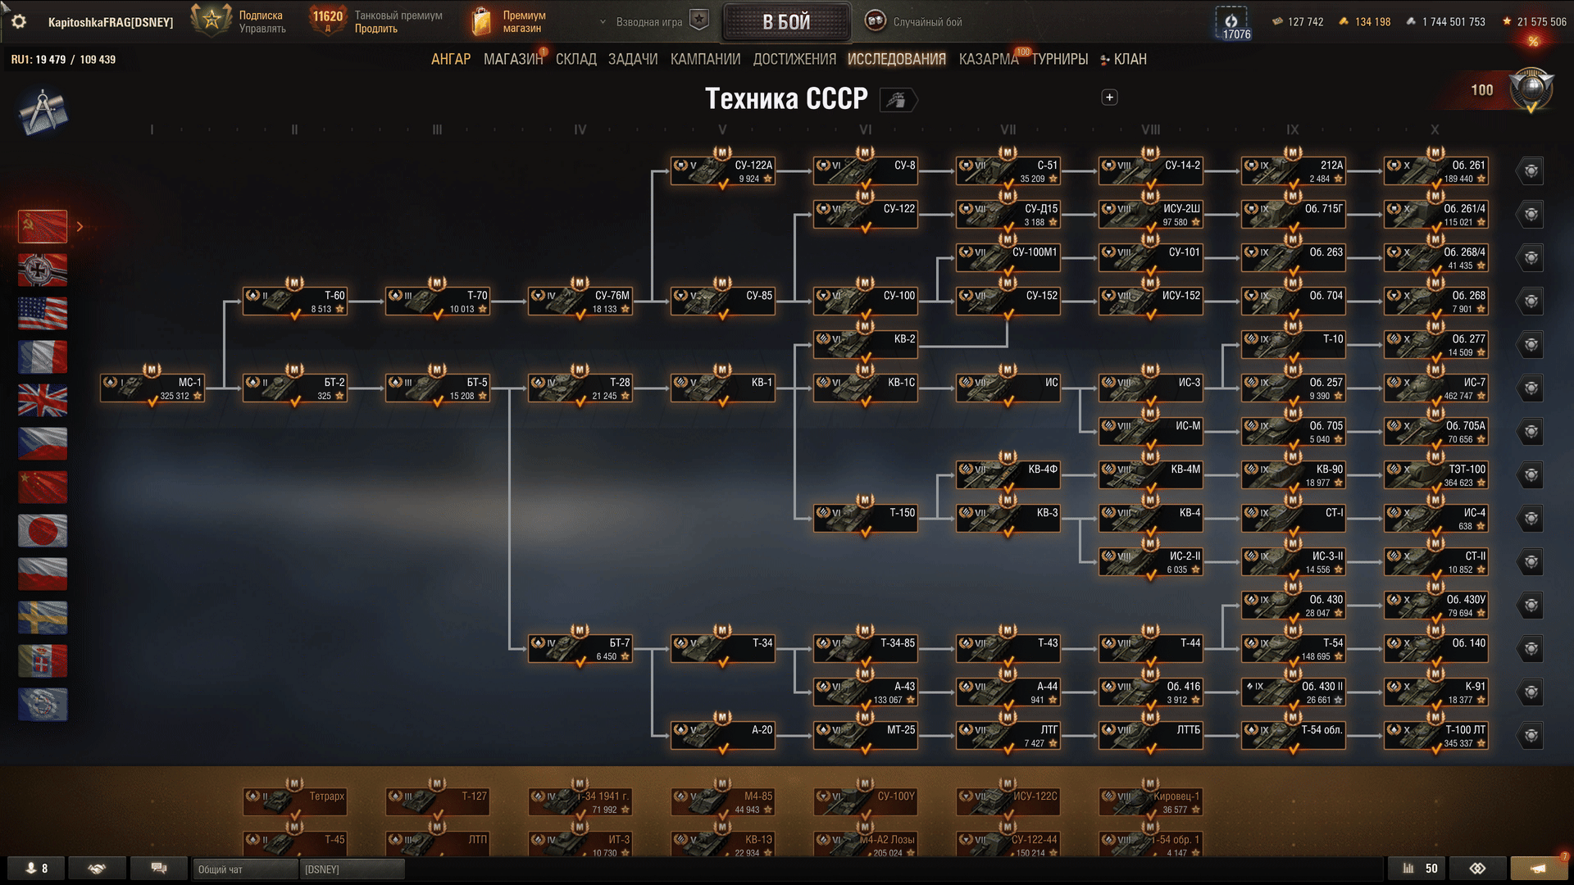Image resolution: width=1574 pixels, height=885 pixels.
Task: Click the bonds balance 127 742
Action: click(x=1298, y=22)
